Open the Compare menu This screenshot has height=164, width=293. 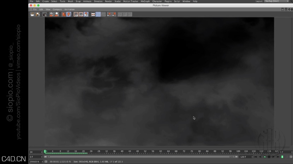pos(57,9)
